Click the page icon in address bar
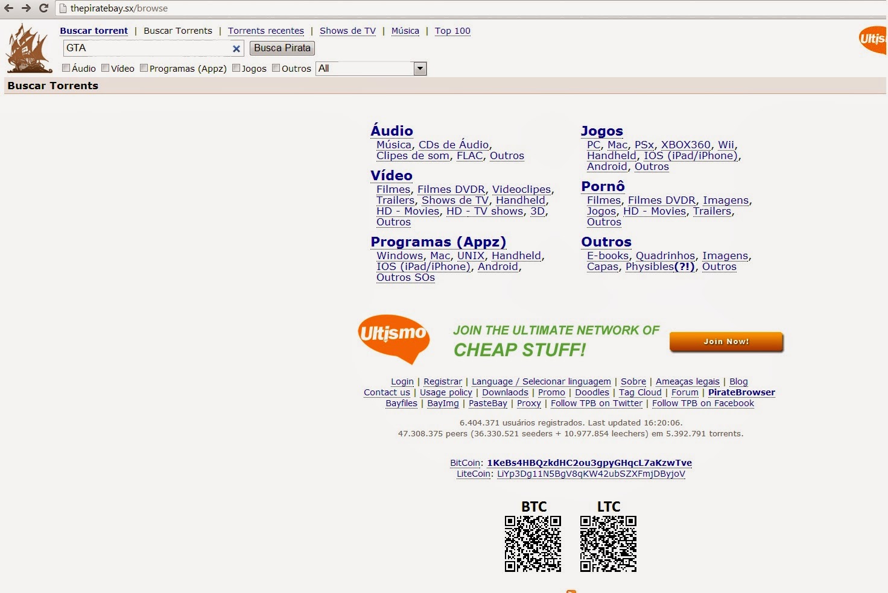Image resolution: width=888 pixels, height=593 pixels. pyautogui.click(x=63, y=8)
